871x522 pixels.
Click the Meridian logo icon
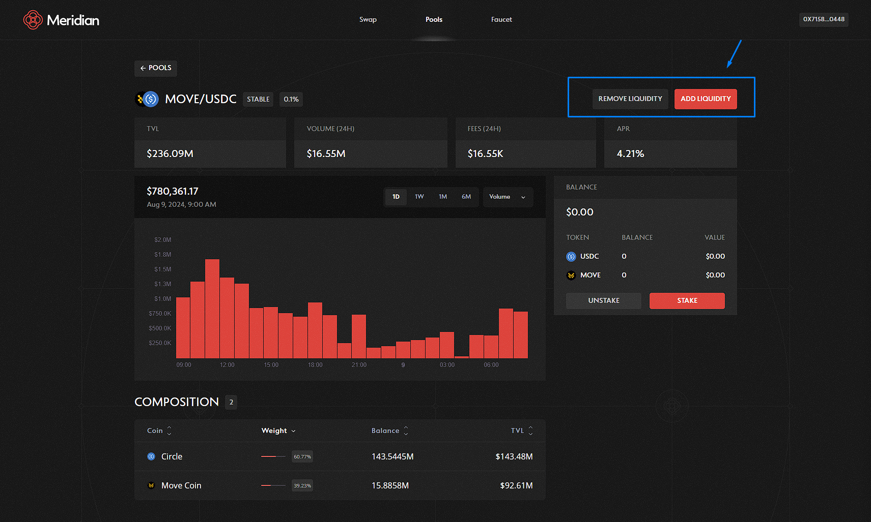33,20
